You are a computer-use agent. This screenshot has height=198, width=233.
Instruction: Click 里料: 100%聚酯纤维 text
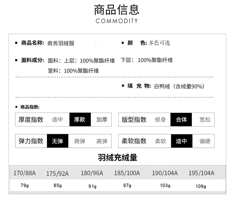(73, 71)
